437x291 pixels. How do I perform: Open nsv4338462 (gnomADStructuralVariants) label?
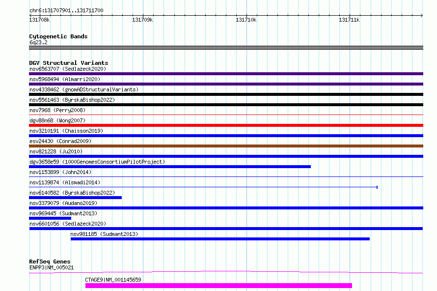pyautogui.click(x=84, y=89)
